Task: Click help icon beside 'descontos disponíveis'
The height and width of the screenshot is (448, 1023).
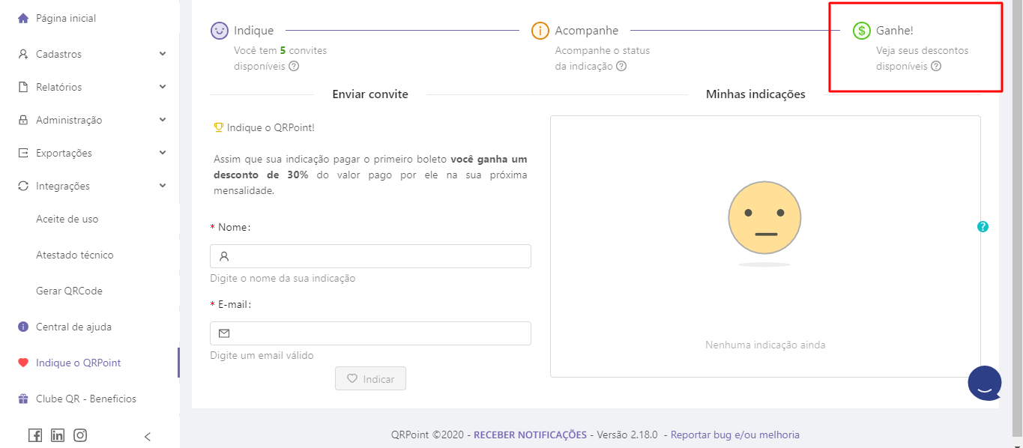Action: pyautogui.click(x=936, y=66)
